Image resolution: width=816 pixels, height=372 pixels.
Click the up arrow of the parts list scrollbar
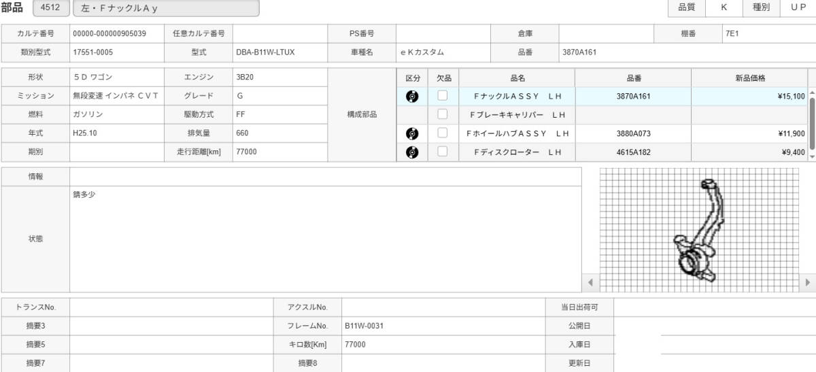(811, 92)
